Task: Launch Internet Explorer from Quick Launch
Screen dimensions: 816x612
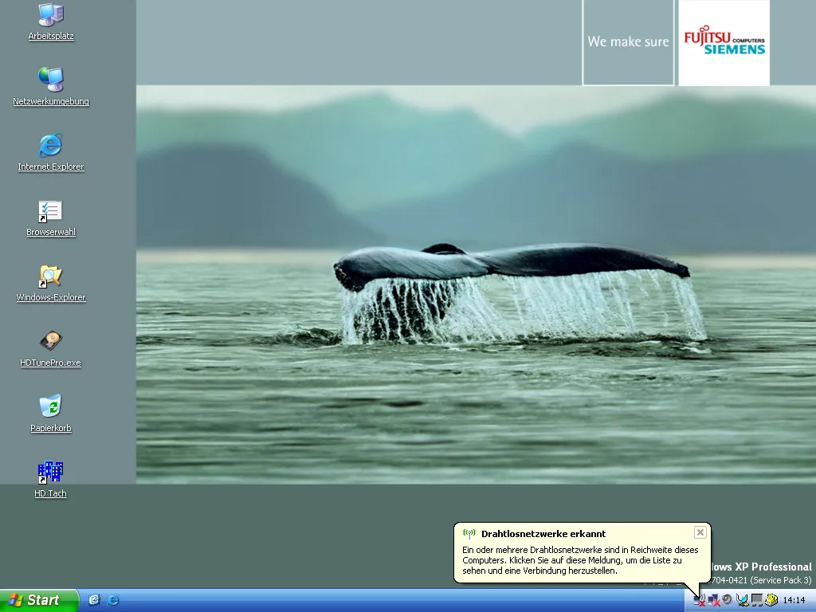Action: [x=113, y=600]
